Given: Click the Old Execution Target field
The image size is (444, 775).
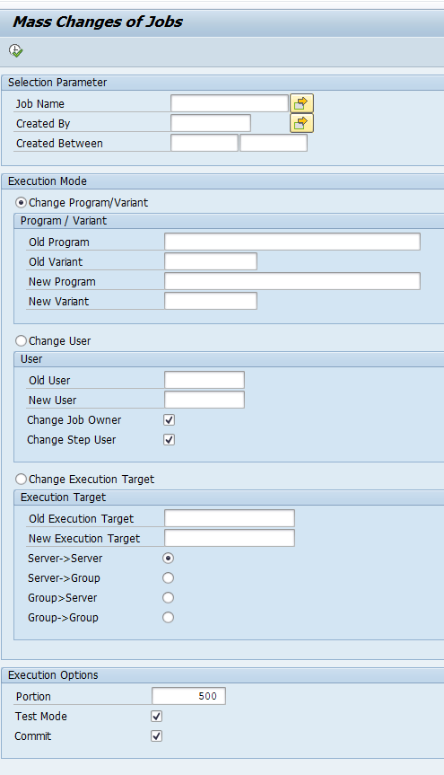Looking at the screenshot, I should 230,518.
